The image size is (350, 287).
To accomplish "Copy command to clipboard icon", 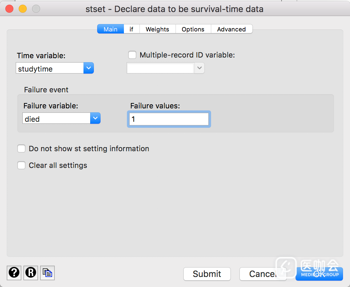I will point(47,273).
